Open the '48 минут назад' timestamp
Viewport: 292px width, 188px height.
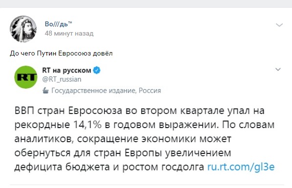(x=69, y=34)
